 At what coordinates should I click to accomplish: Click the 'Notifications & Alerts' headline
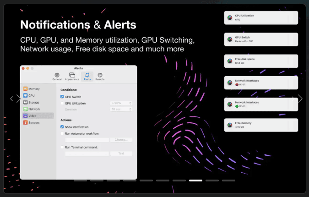pos(78,25)
